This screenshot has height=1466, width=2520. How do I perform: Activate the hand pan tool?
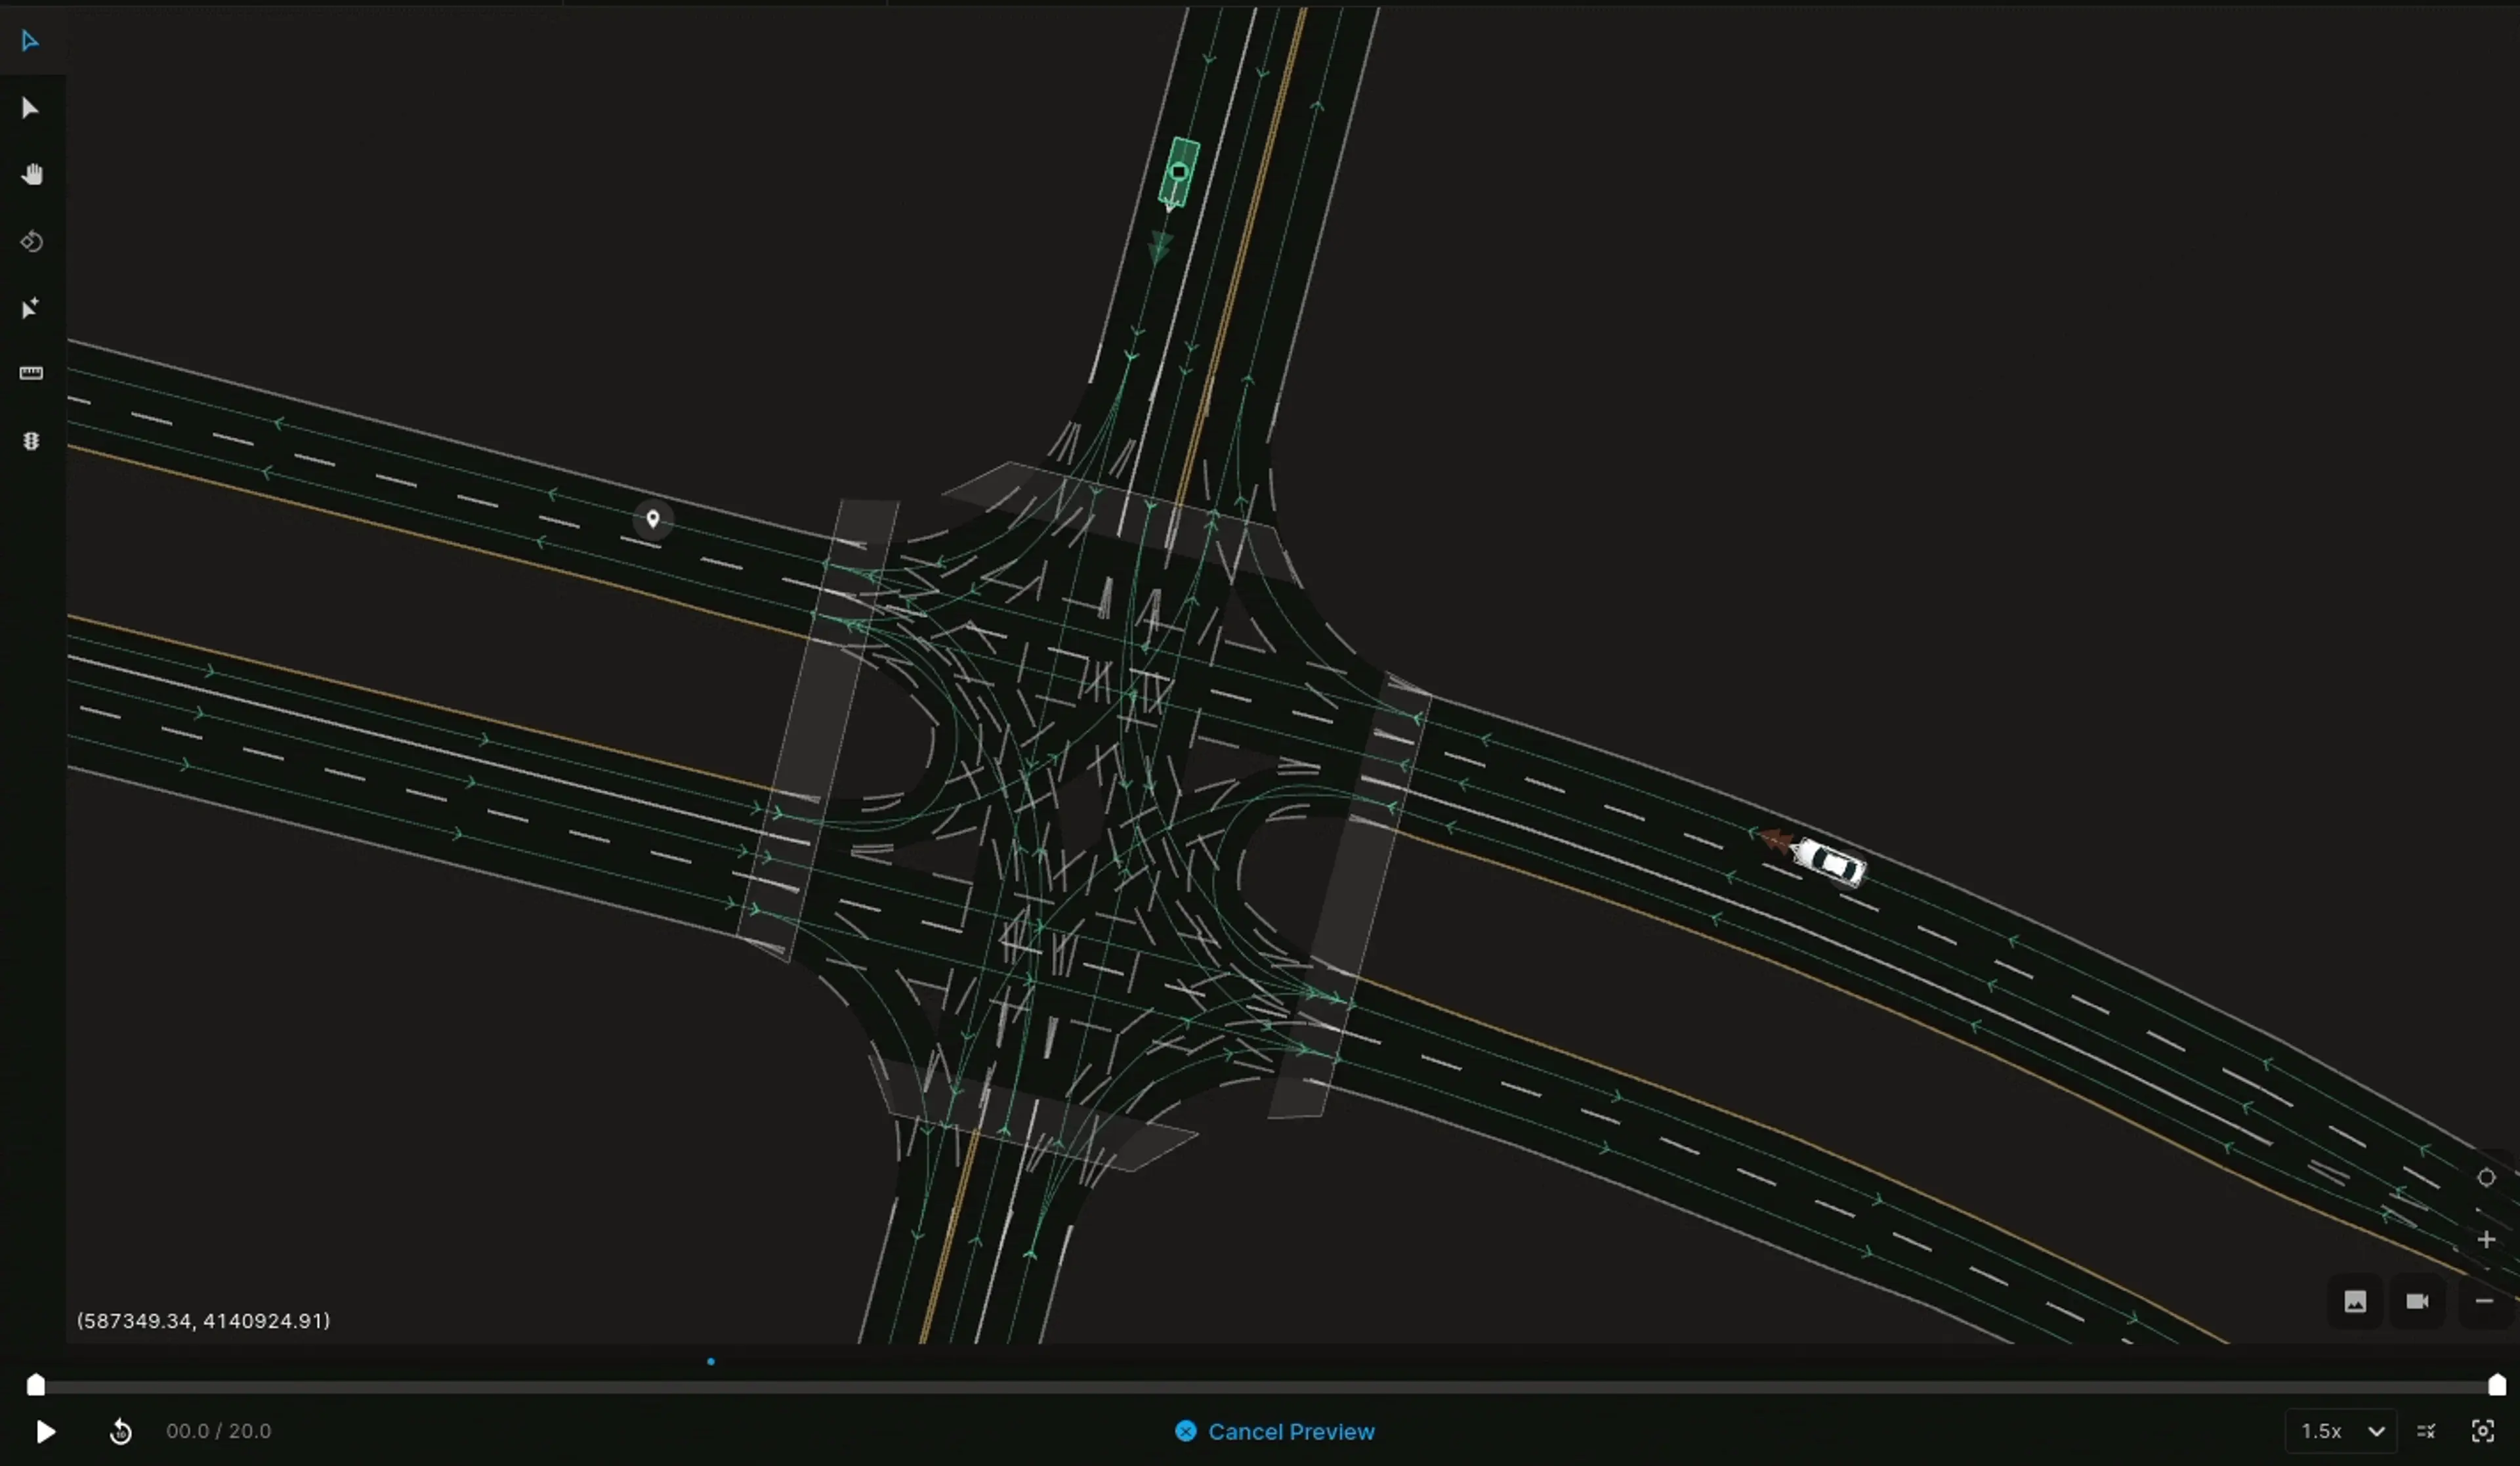32,174
